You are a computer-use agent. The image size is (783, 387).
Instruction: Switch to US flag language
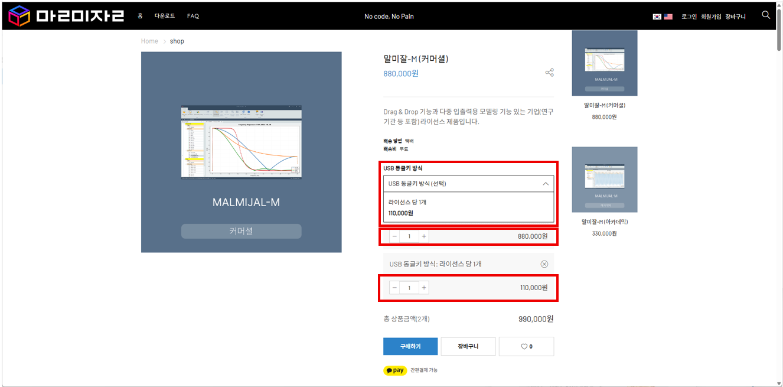tap(668, 17)
